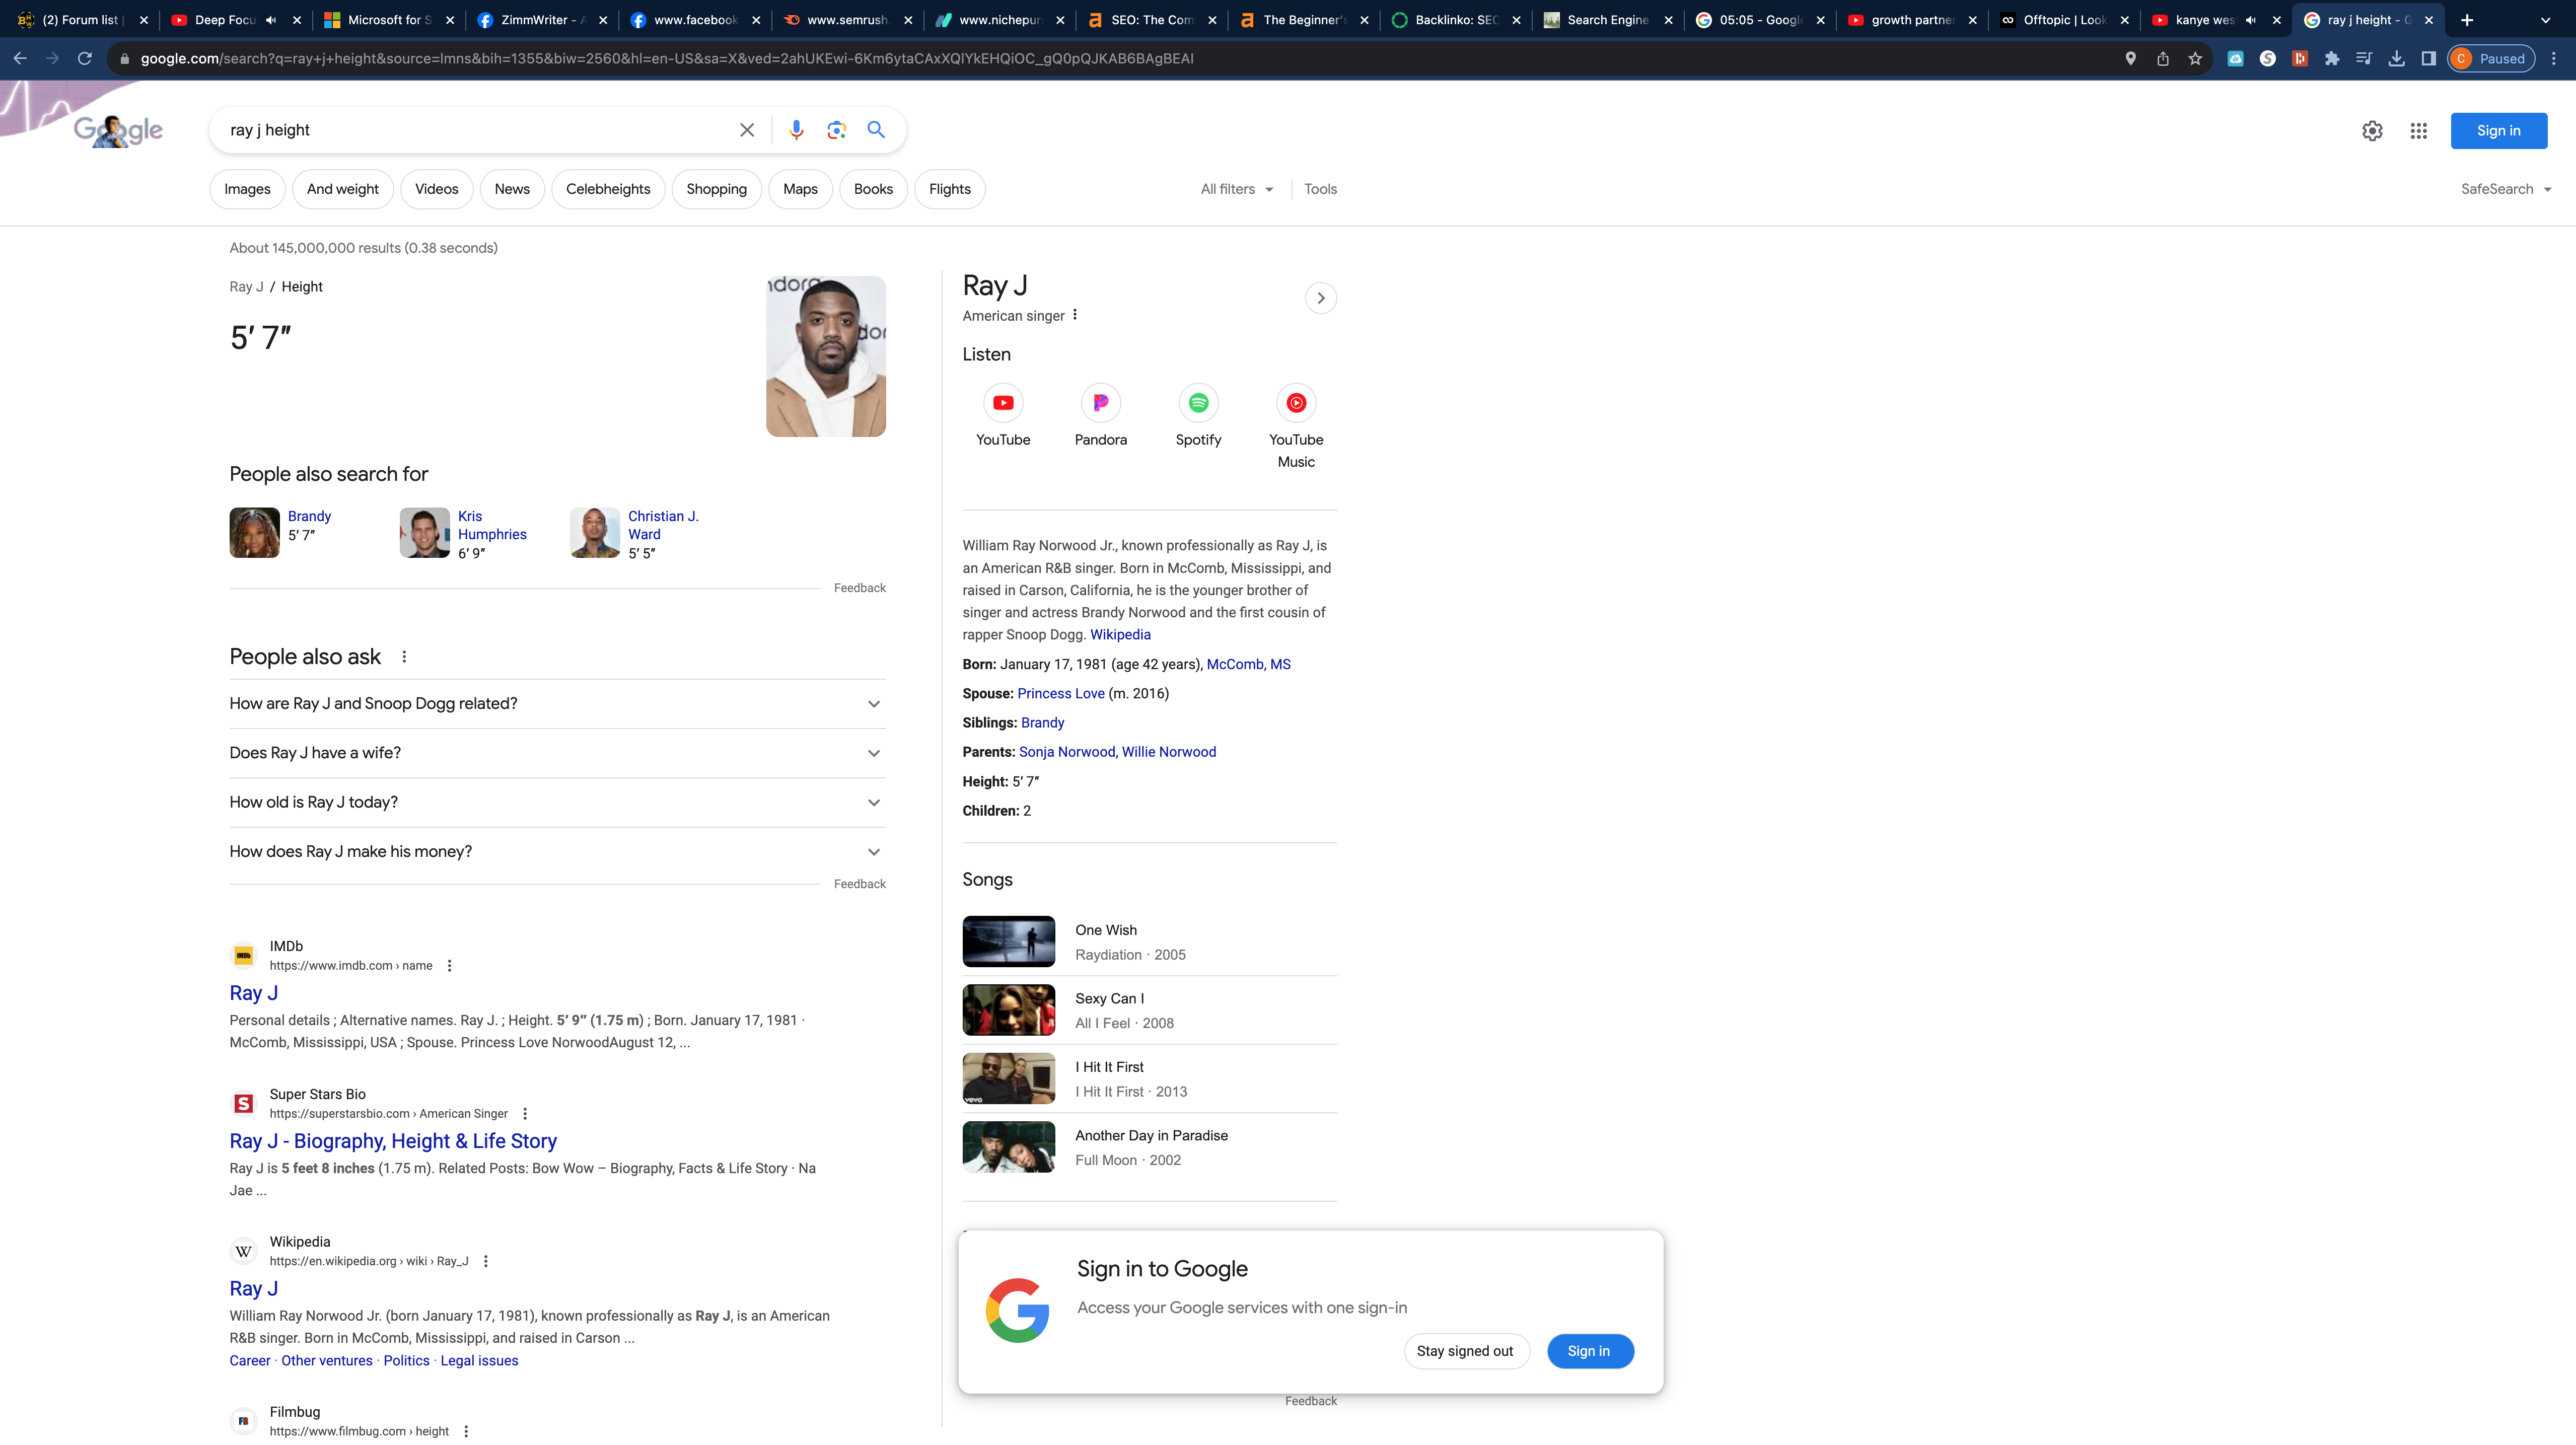Open Wikipedia result three-dot menu
The image size is (2576, 1445).
tap(486, 1262)
